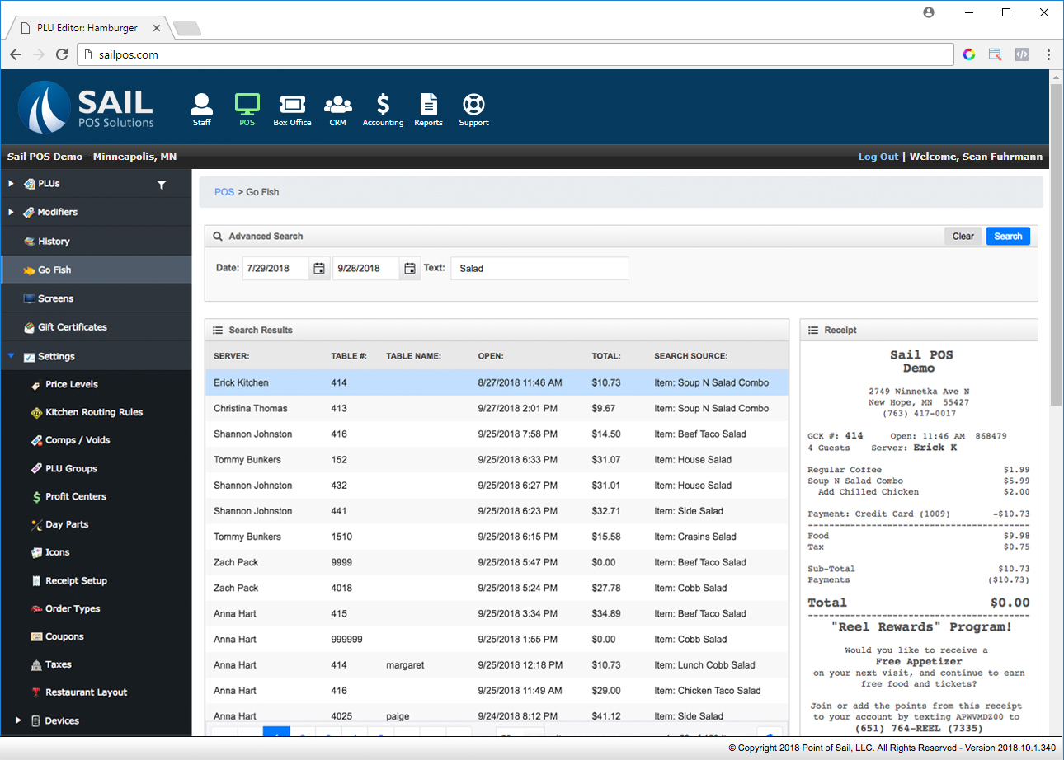Click the page vertical scrollbar
The height and width of the screenshot is (760, 1064).
click(1056, 244)
